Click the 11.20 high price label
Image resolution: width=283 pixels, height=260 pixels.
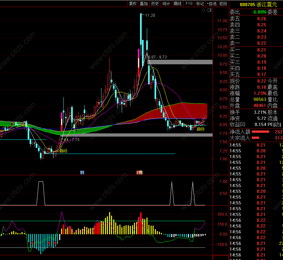click(150, 15)
